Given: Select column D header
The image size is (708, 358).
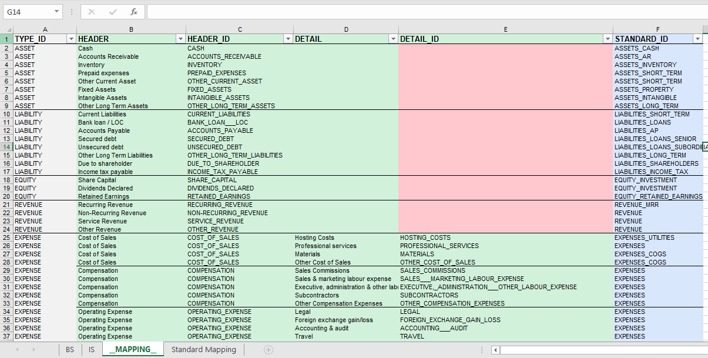Looking at the screenshot, I should (x=346, y=29).
